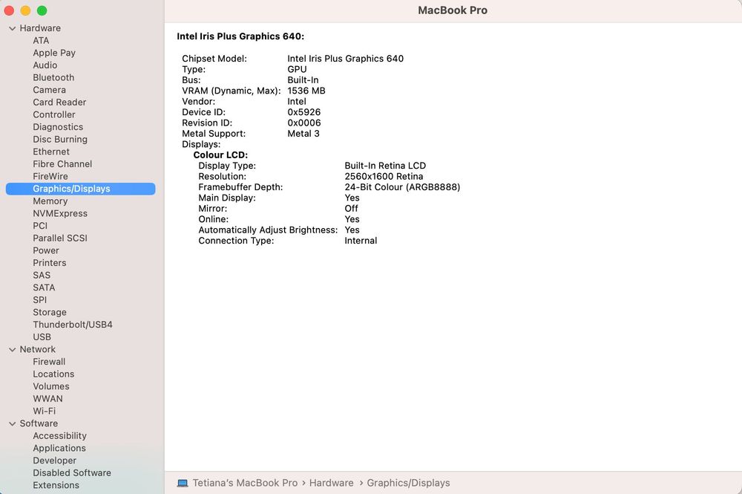The image size is (742, 494).
Task: Click the Internal connection type value
Action: click(x=361, y=241)
